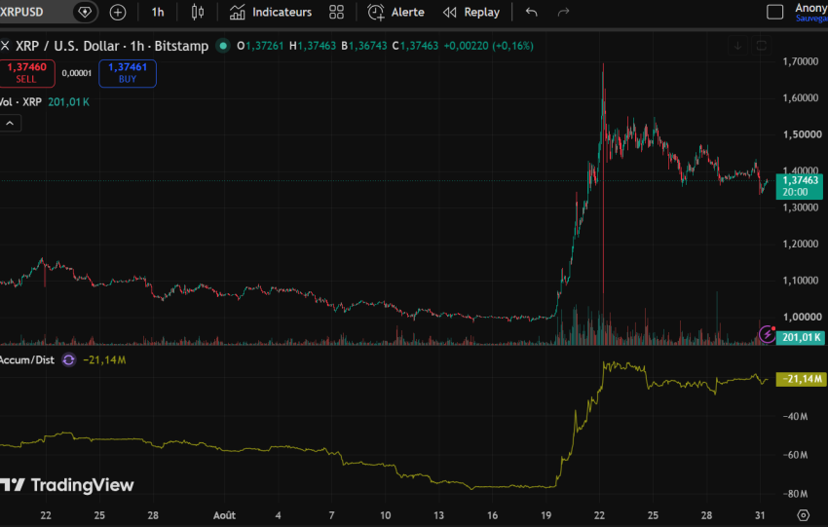Click the purple refresh icon beside Accum/Dist
Screen dimensions: 828x527
click(68, 360)
